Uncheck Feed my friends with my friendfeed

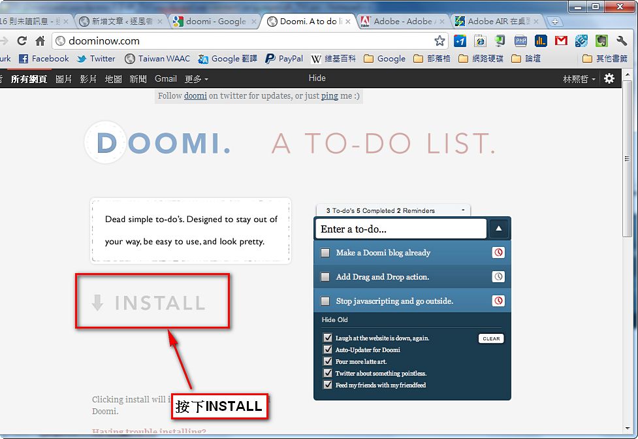[x=328, y=385]
